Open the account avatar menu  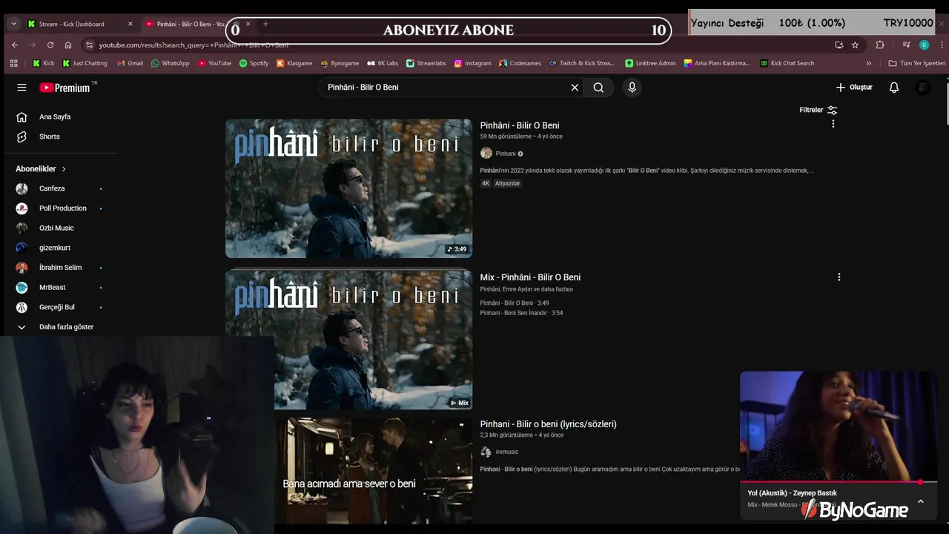pos(923,88)
